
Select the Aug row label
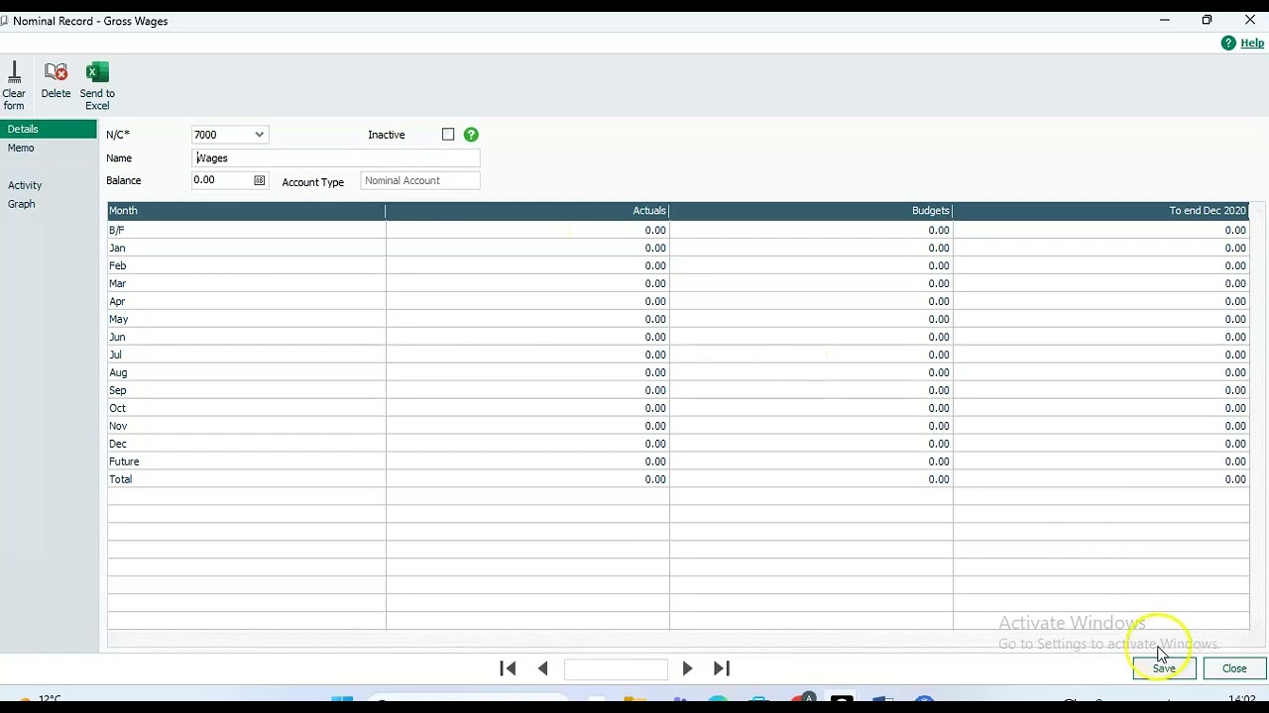pos(118,372)
